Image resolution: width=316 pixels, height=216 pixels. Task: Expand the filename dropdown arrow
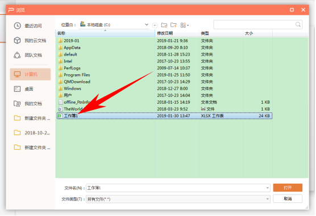click(268, 188)
